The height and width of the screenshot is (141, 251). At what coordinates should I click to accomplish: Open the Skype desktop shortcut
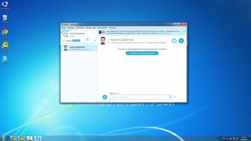(x=5, y=60)
